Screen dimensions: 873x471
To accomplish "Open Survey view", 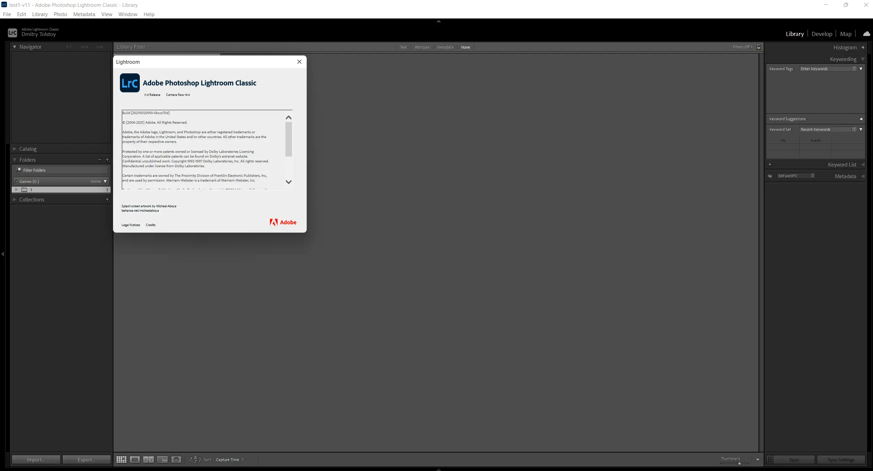I will 162,459.
